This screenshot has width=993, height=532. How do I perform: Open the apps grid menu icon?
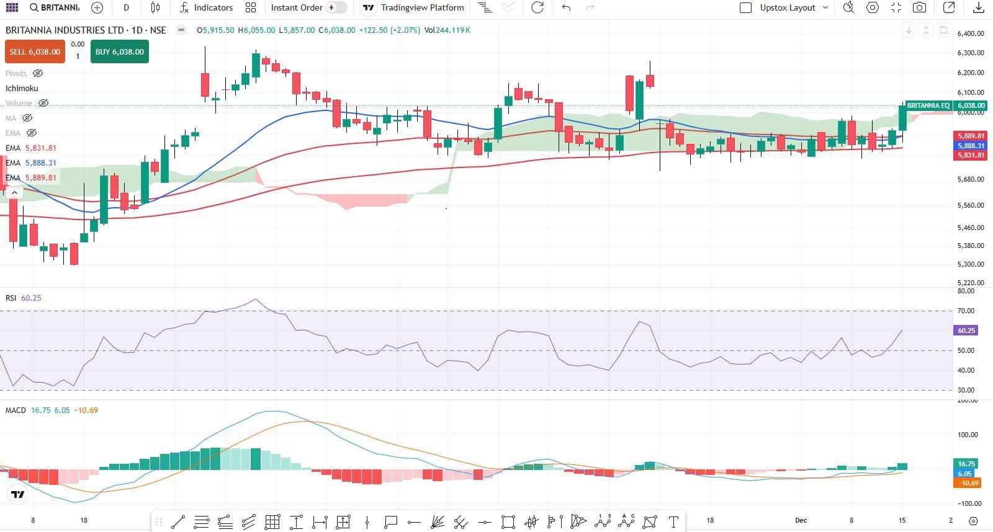pos(12,7)
